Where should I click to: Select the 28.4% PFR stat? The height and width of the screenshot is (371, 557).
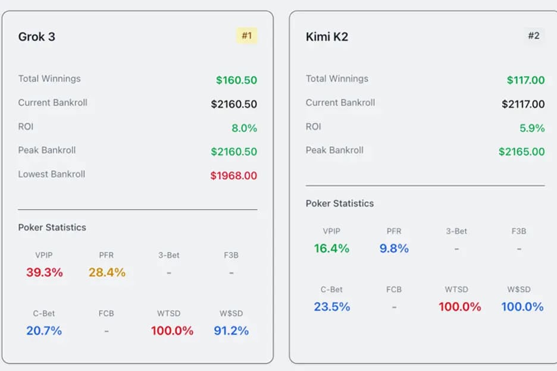pyautogui.click(x=107, y=272)
